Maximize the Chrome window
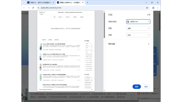Viewport: 182px width, 102px height. (152, 2)
